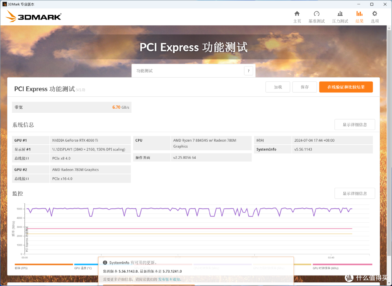Click the 2024-07-04 17:44 timestamp
Image resolution: width=392 pixels, height=286 pixels.
[332, 140]
